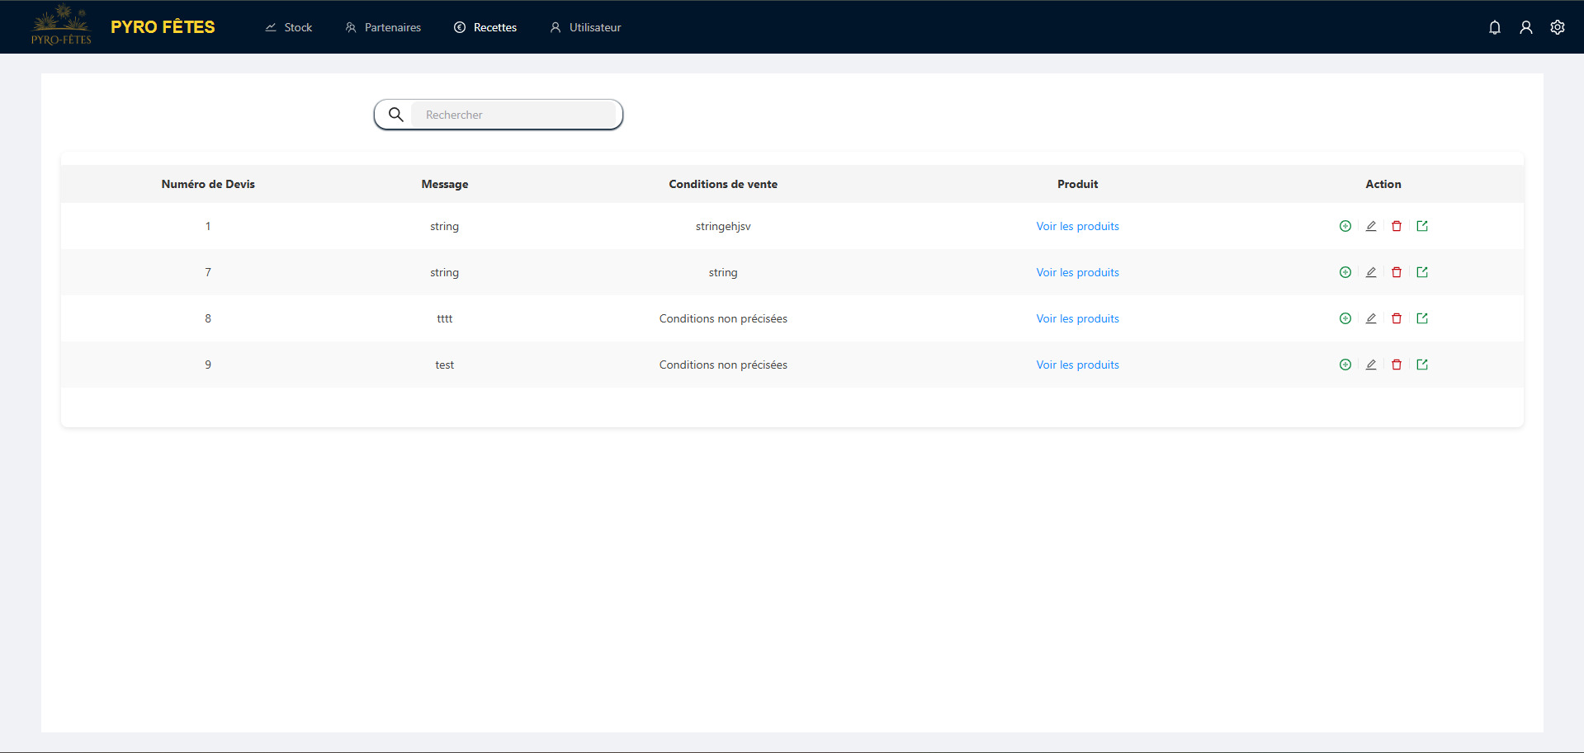Open the Utilisateur menu item

point(585,27)
